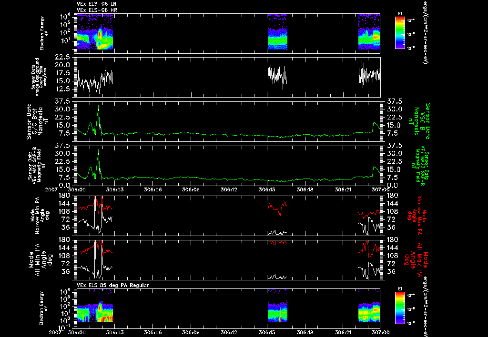Click the top spectrogram data block near 306:15
The height and width of the screenshot is (337, 488).
pos(277,31)
